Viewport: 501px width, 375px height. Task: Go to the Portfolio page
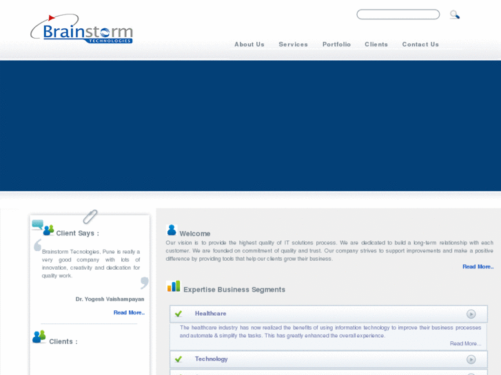click(336, 44)
